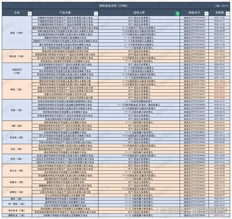Select the 美赞臣（3款） company cell

[x=17, y=192]
